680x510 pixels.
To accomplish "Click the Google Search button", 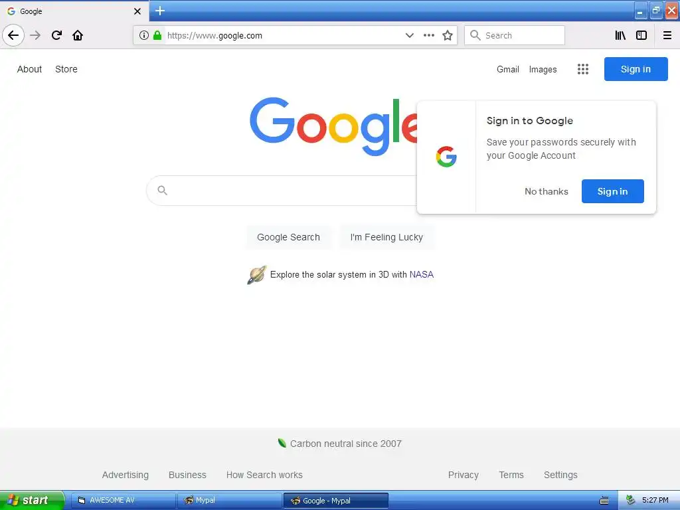I will [x=288, y=237].
